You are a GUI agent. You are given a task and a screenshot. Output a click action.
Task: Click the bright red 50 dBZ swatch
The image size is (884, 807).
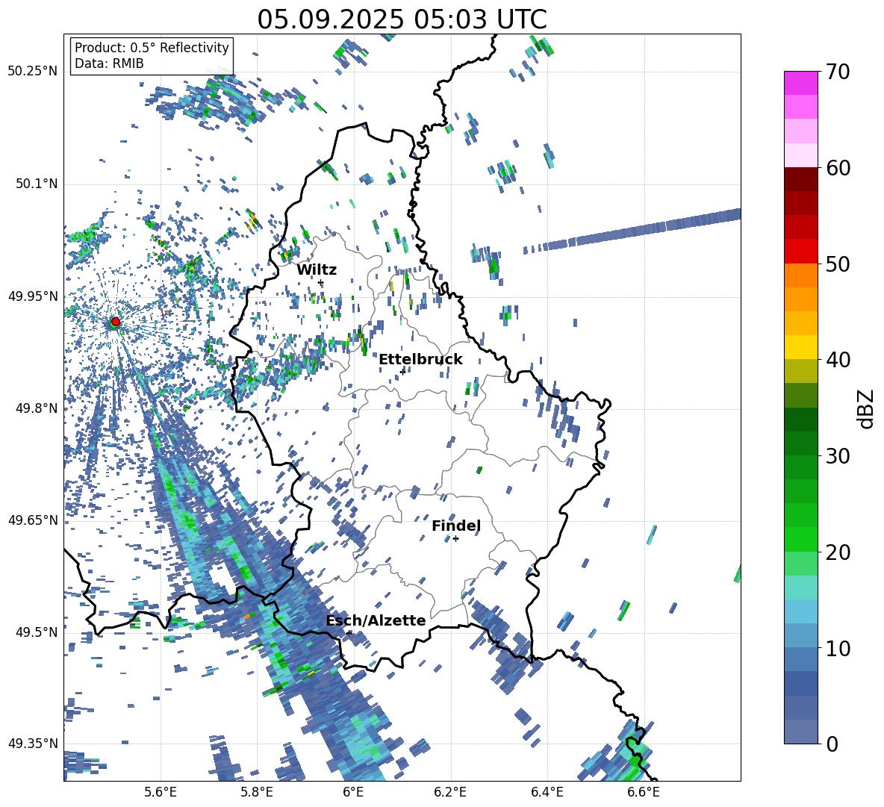(800, 252)
